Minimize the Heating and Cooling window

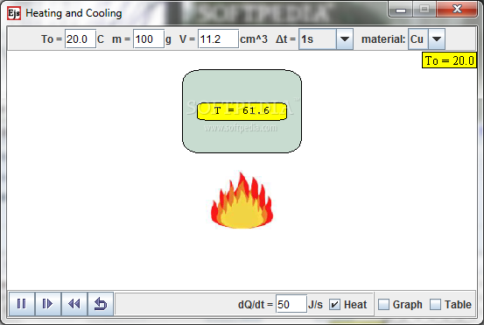(x=401, y=10)
